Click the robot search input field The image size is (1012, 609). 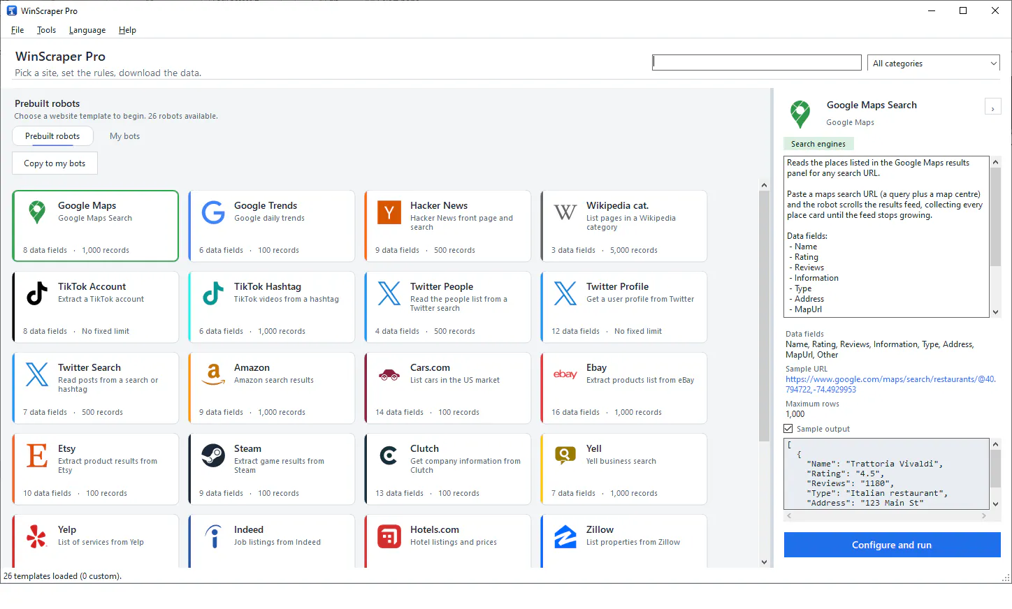click(x=757, y=63)
